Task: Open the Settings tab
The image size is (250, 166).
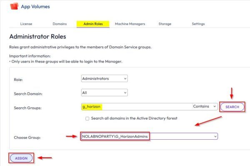Action: coord(198,24)
